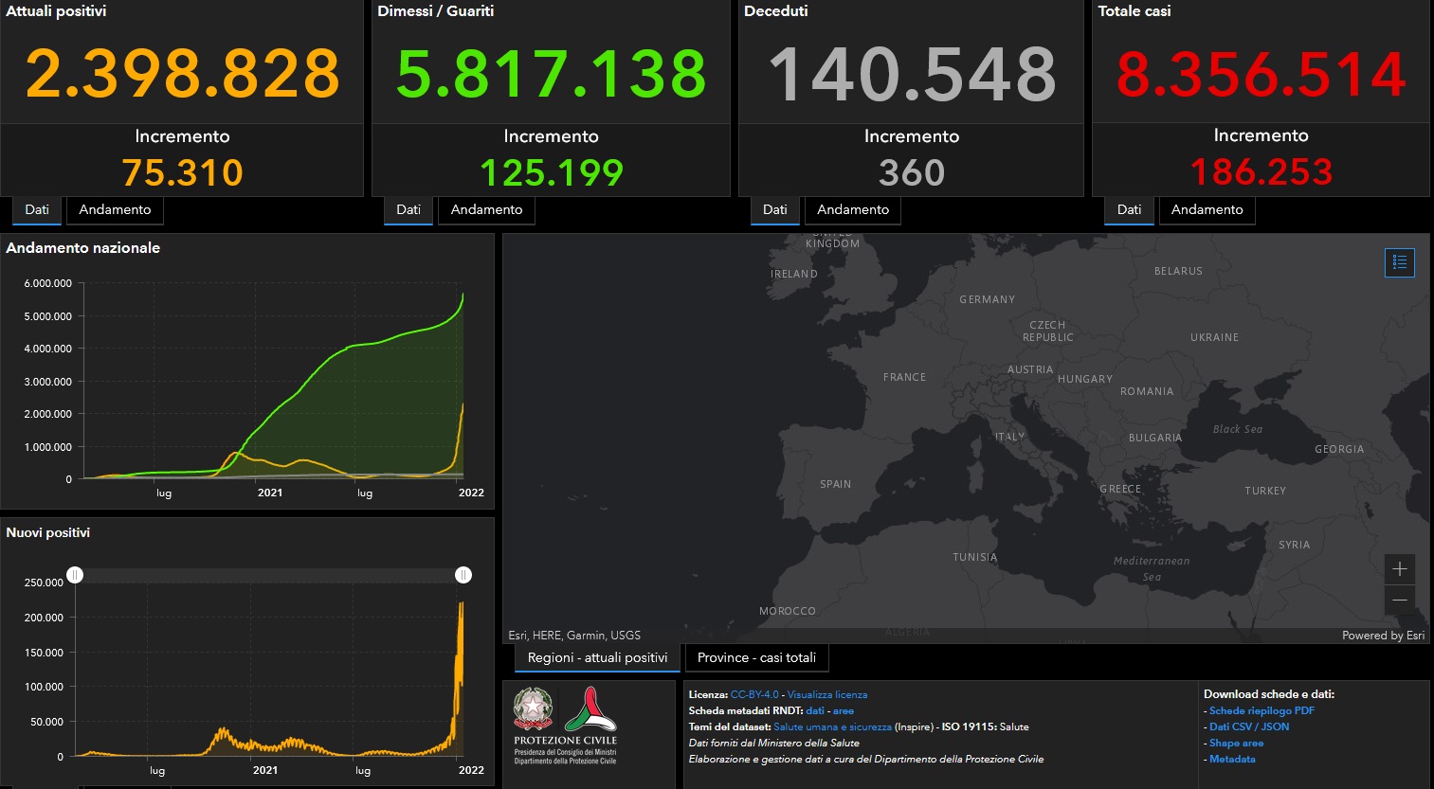Click left range handle on Nuovi positivi chart
This screenshot has height=789, width=1434.
tap(75, 575)
